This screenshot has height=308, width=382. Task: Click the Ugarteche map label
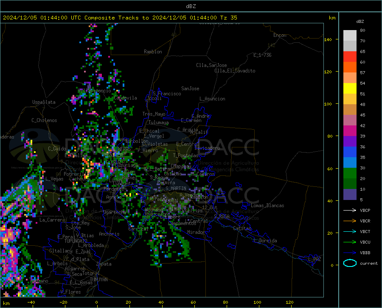click(x=115, y=212)
